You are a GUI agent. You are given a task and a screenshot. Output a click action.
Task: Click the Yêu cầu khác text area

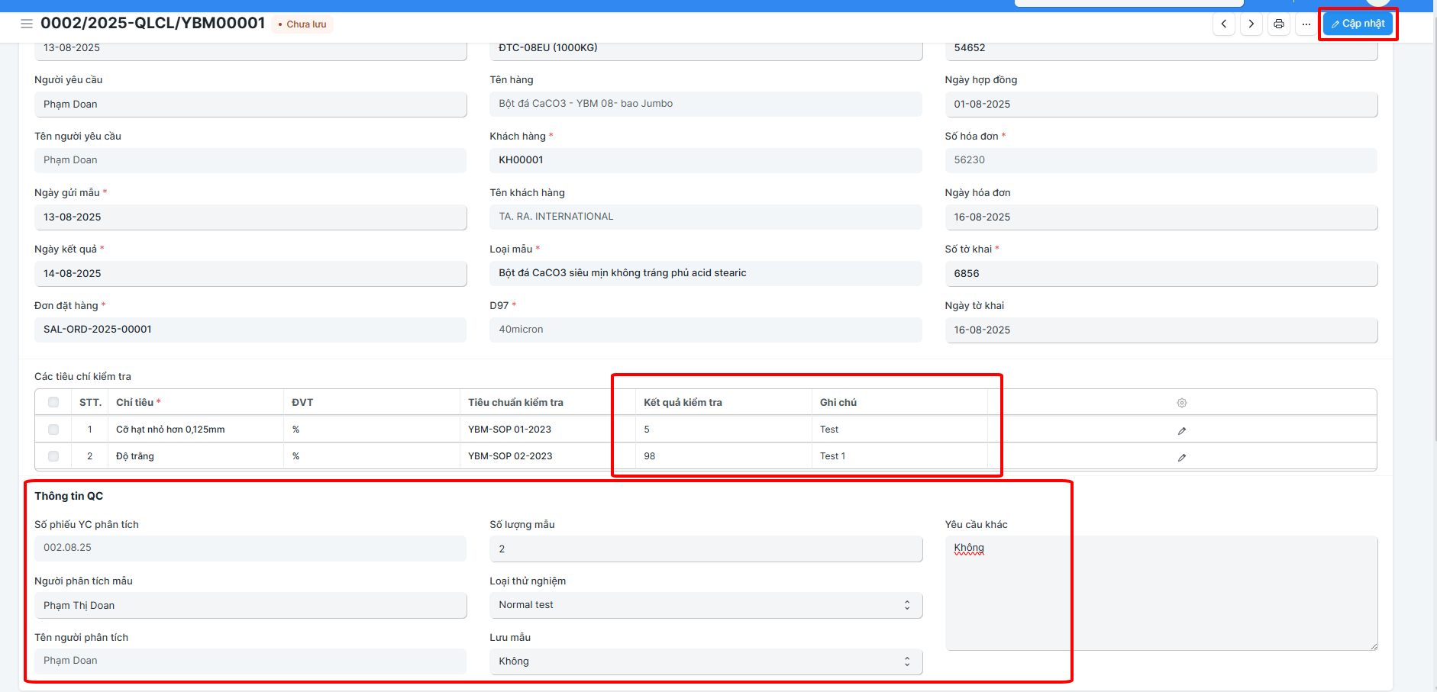click(1161, 594)
